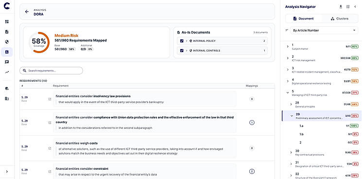Collapse the Analysis Navigator panel

click(x=355, y=7)
